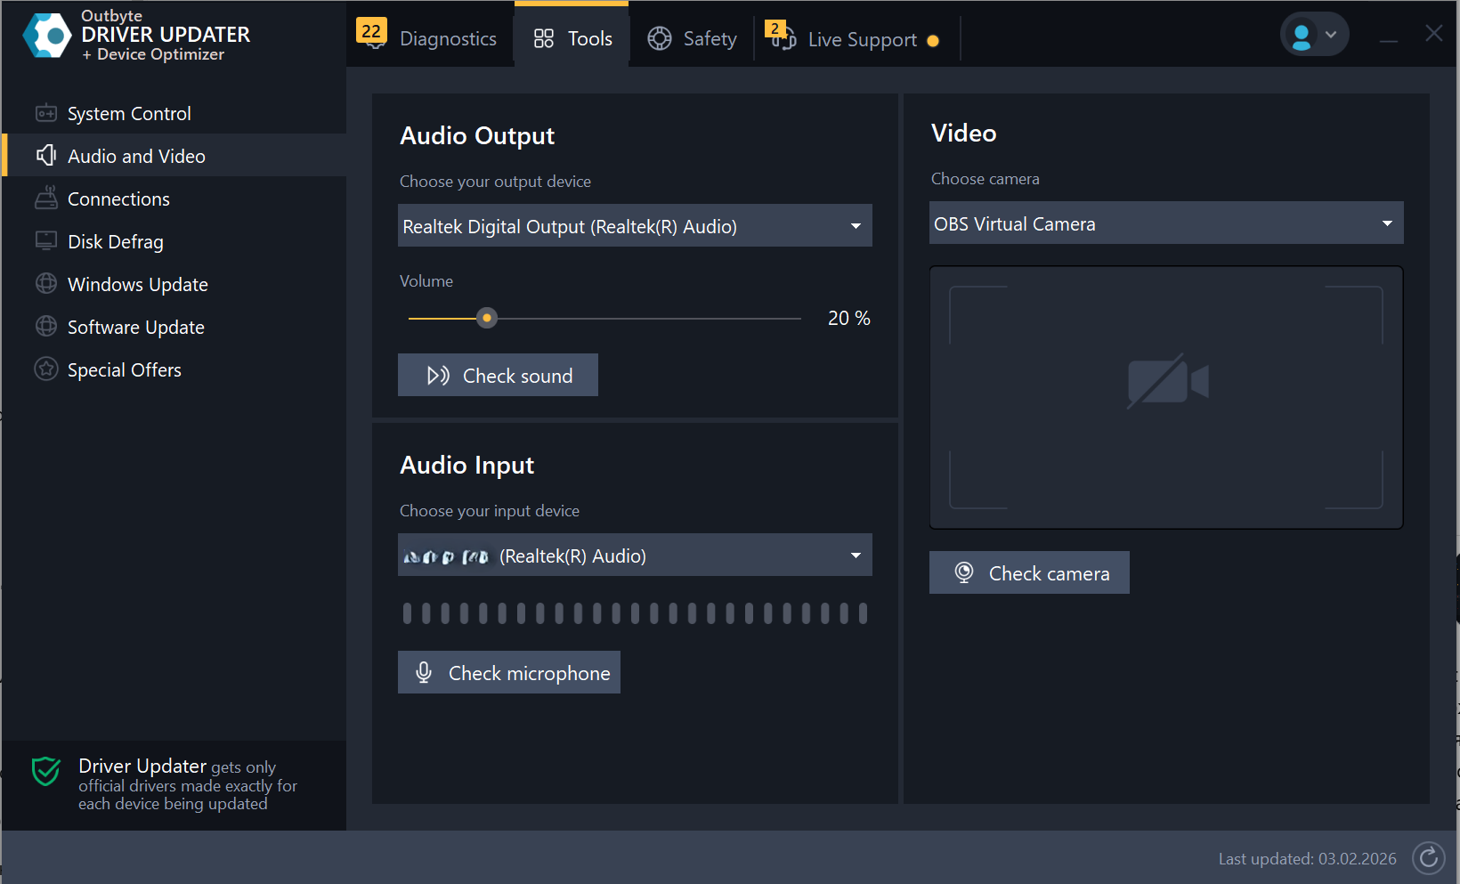
Task: Select the Connections icon in sidebar
Action: (x=46, y=199)
